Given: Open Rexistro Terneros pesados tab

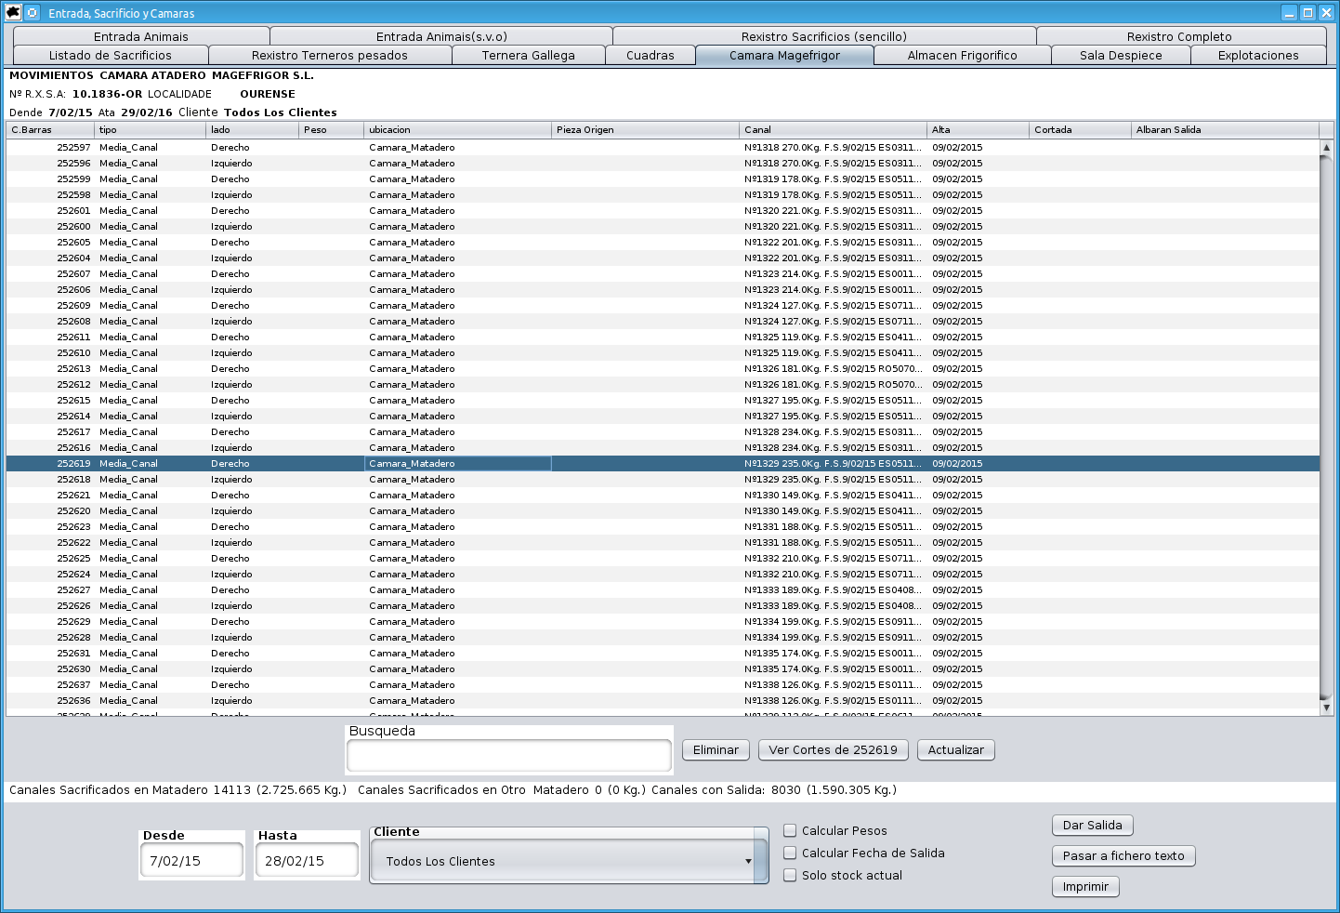Looking at the screenshot, I should tap(330, 55).
